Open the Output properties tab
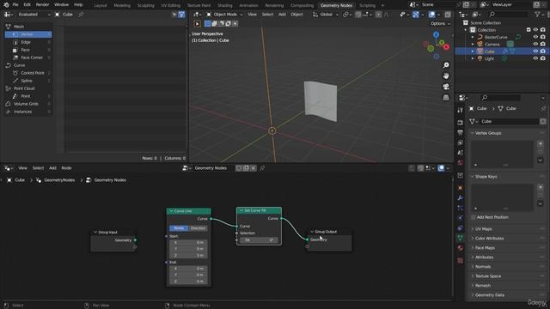This screenshot has width=550, height=309. click(x=461, y=133)
